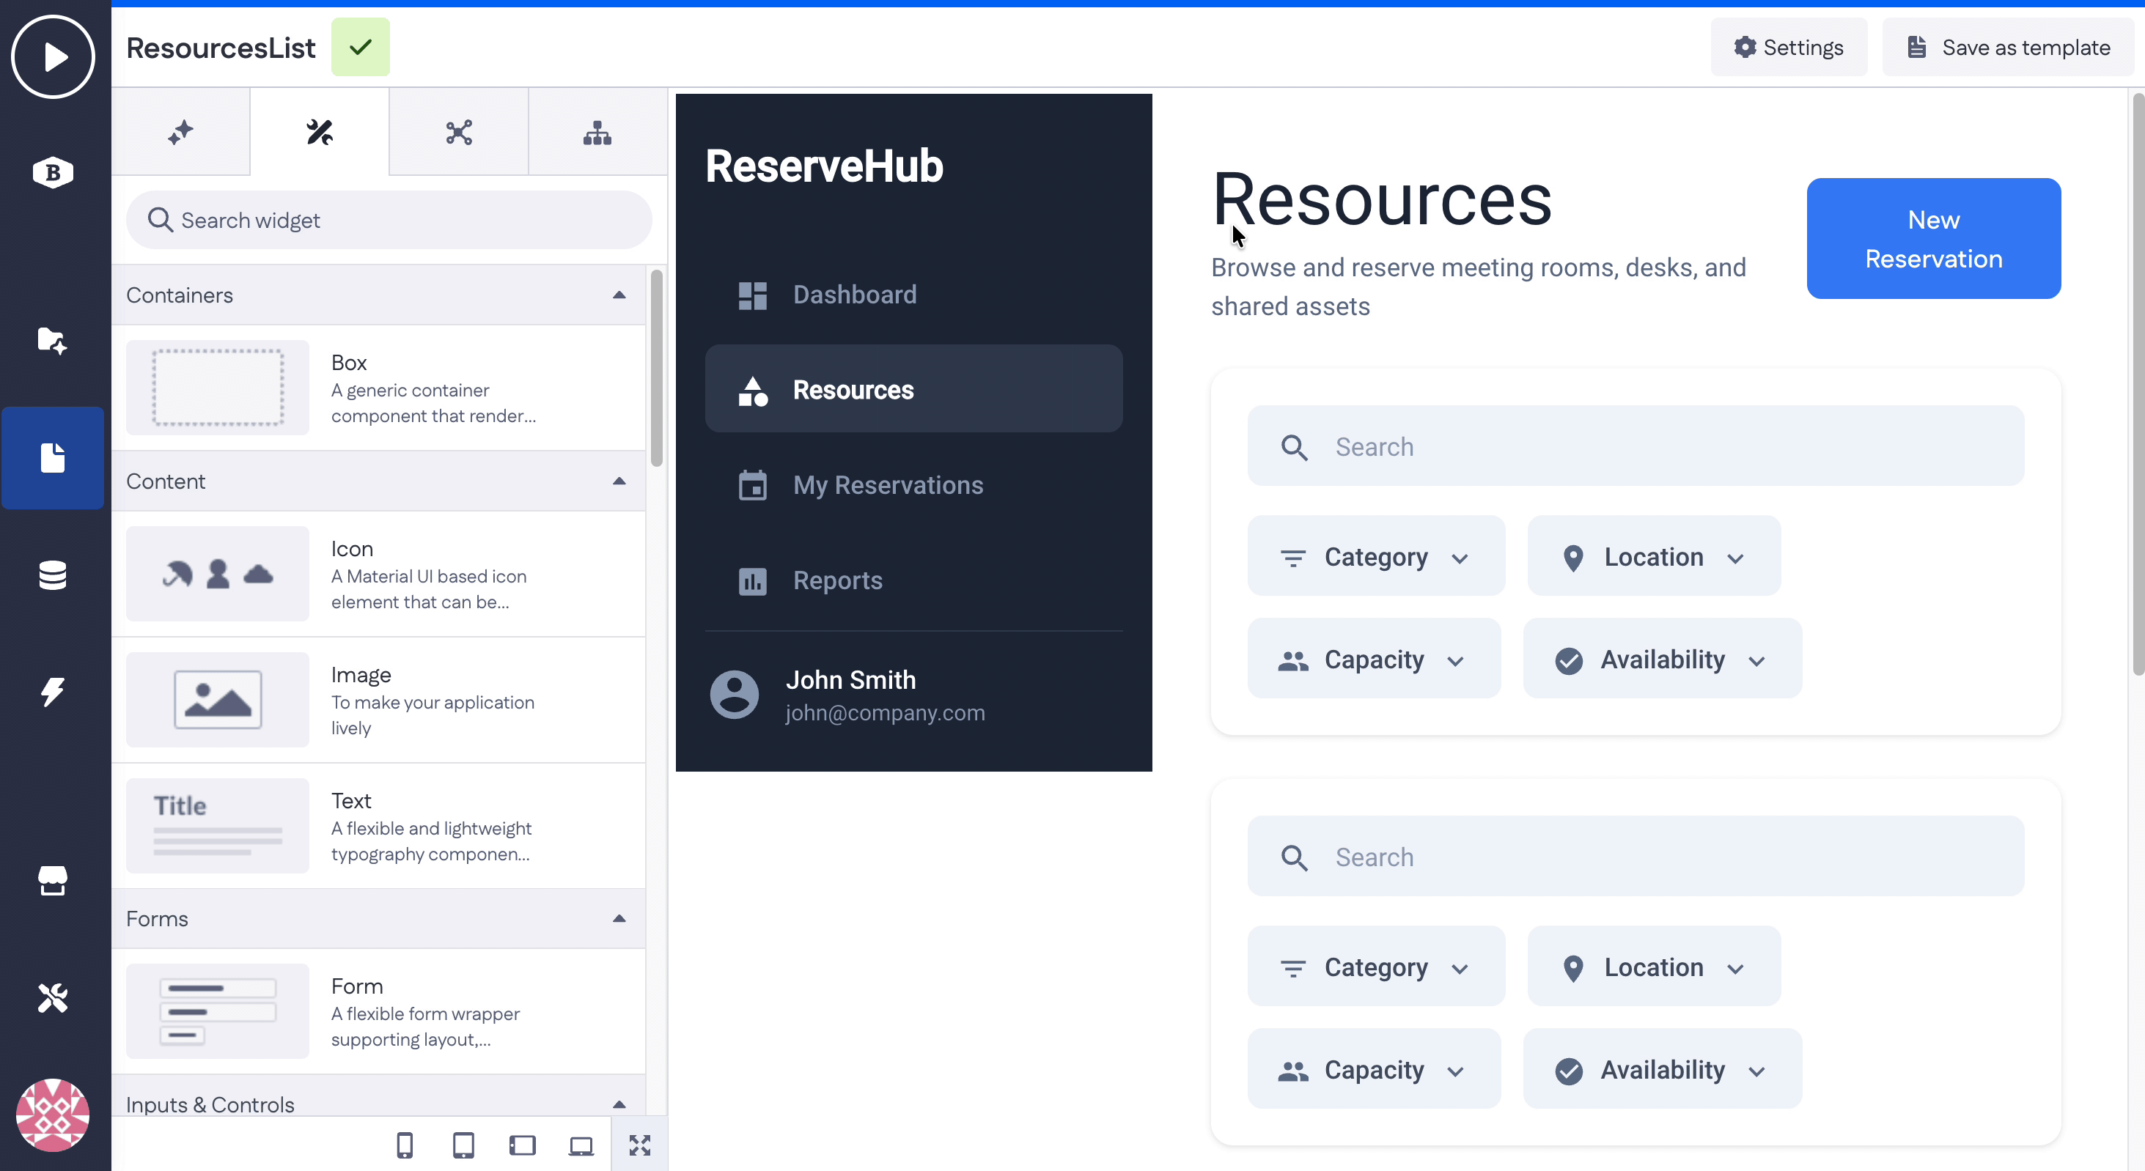
Task: Open Reports in the ReserveHub sidebar
Action: click(x=838, y=580)
